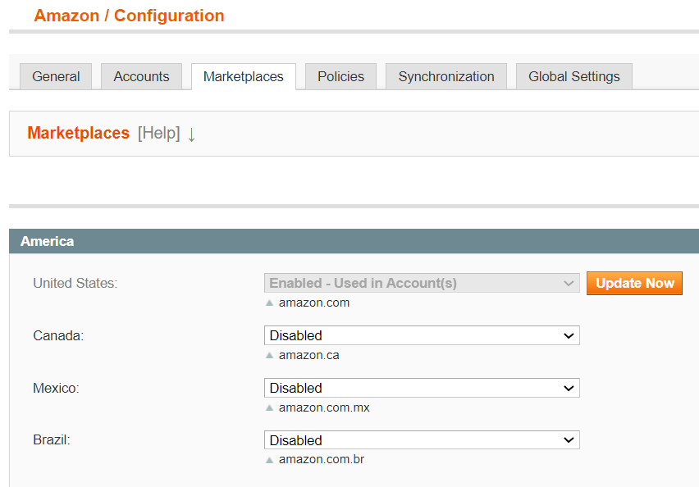Click the triangle icon beside amazon.com.mx
699x487 pixels.
pos(269,407)
